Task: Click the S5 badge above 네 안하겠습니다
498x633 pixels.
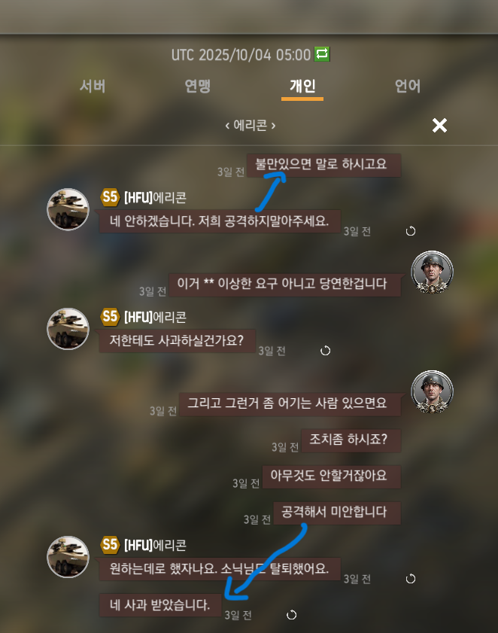Action: tap(110, 197)
